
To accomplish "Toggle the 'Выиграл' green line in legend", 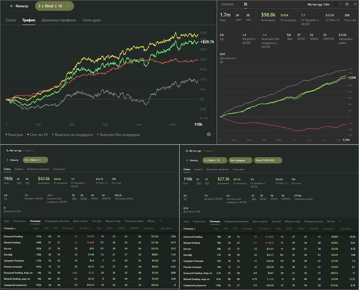I will (x=14, y=135).
